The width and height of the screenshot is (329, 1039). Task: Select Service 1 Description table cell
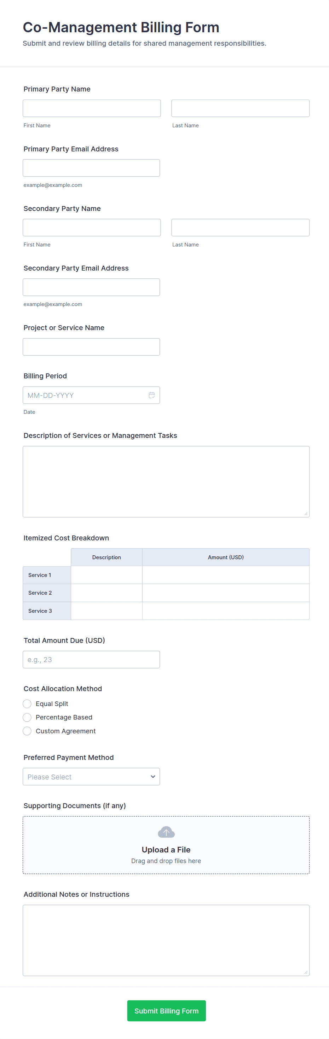106,575
